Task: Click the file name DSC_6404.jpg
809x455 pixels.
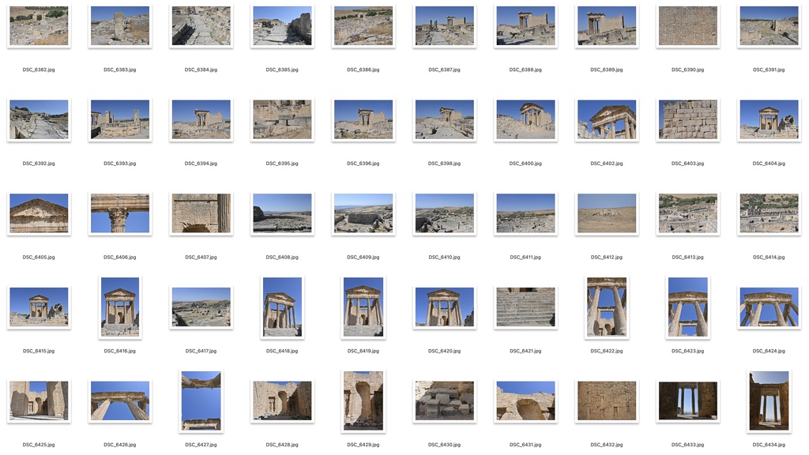Action: click(769, 164)
